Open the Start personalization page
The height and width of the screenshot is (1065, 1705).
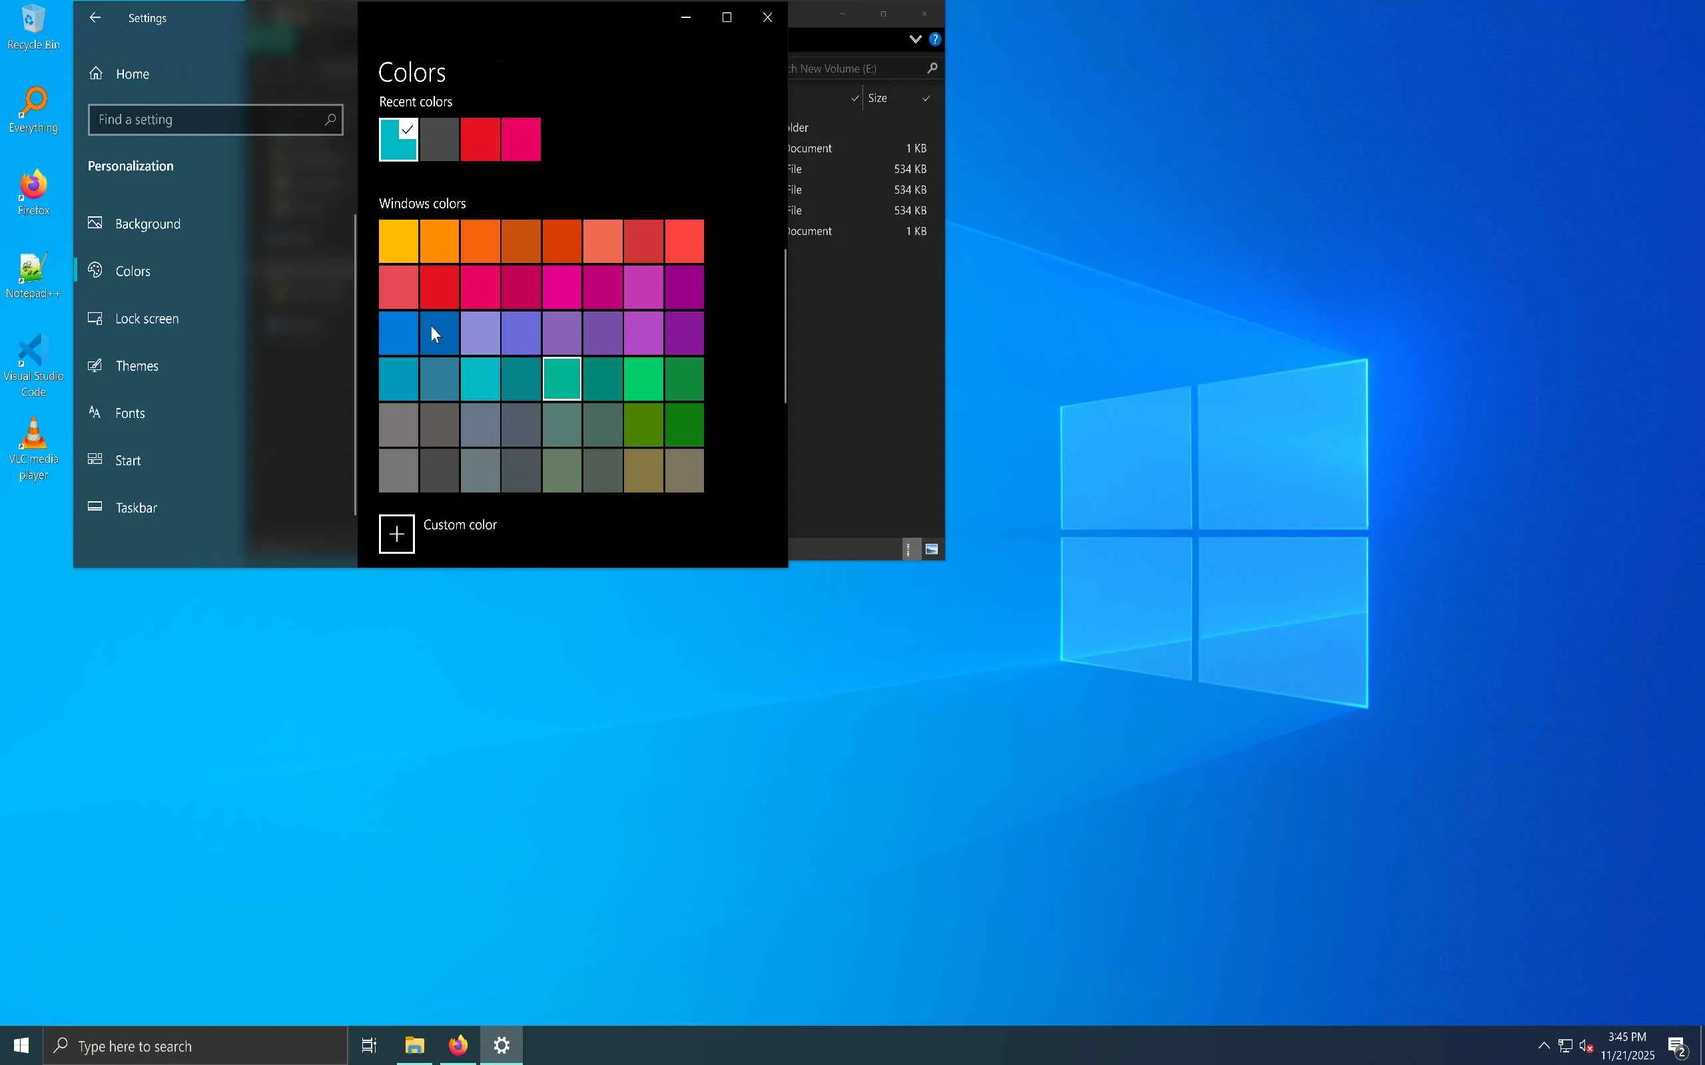127,461
